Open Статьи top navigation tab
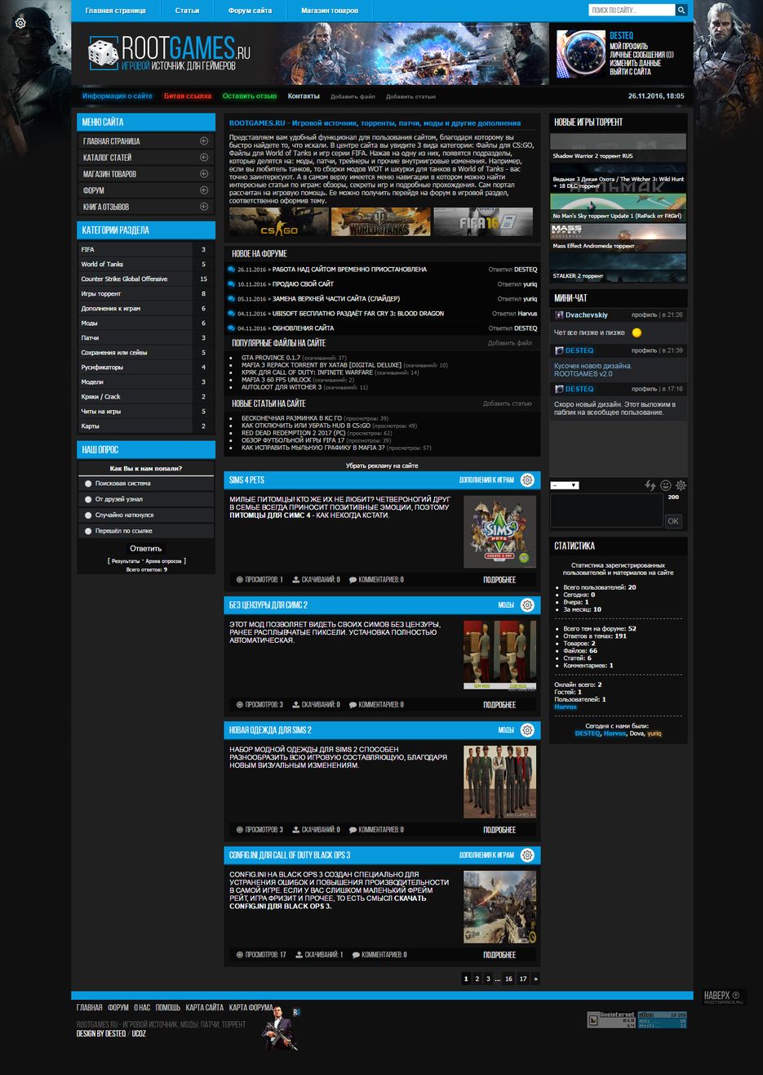The width and height of the screenshot is (763, 1075). coord(187,11)
